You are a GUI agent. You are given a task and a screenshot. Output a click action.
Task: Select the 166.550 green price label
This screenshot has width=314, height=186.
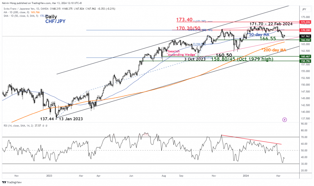point(305,40)
